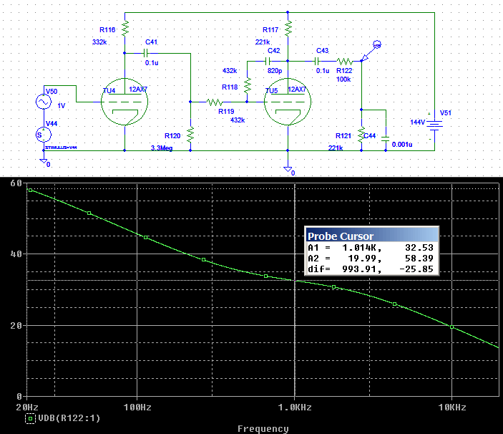Select resistor R119 symbol
Image resolution: width=503 pixels, height=434 pixels.
(x=215, y=102)
